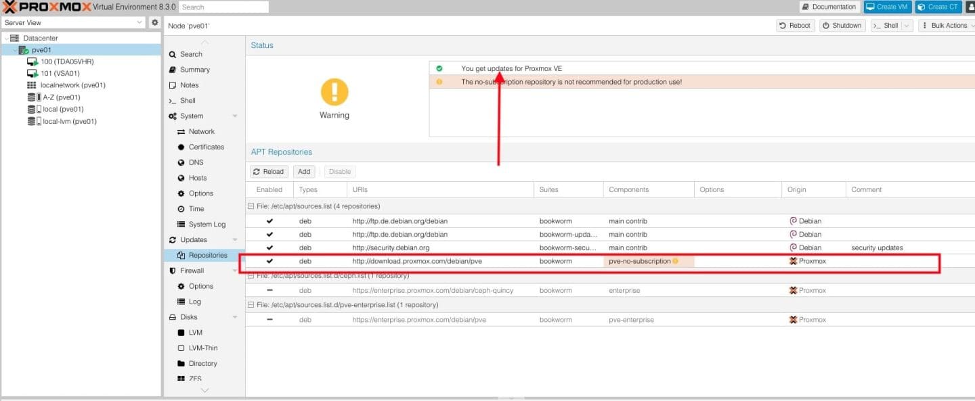Select the disabled ceph-quincy enterprise repository row

(432, 291)
